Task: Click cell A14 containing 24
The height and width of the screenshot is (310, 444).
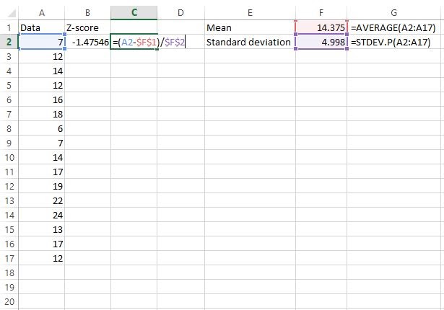Action: [x=42, y=215]
